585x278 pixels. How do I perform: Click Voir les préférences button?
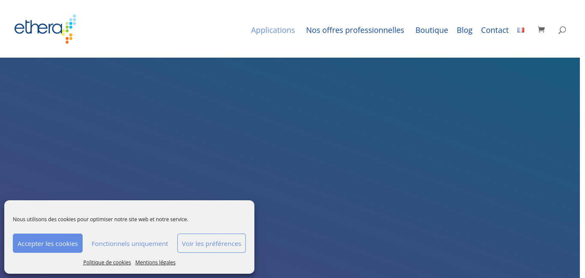click(212, 243)
